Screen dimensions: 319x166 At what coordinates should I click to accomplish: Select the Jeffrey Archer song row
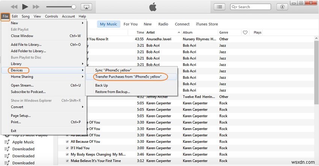click(186, 97)
